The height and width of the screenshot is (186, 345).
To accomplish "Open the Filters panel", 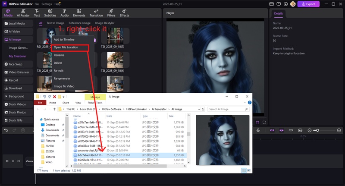I will pos(111,13).
